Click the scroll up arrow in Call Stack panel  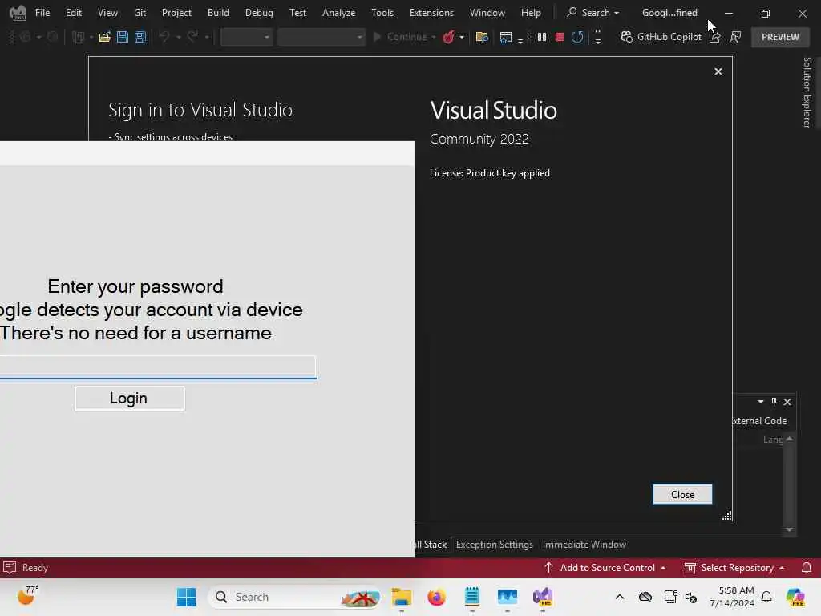[789, 439]
